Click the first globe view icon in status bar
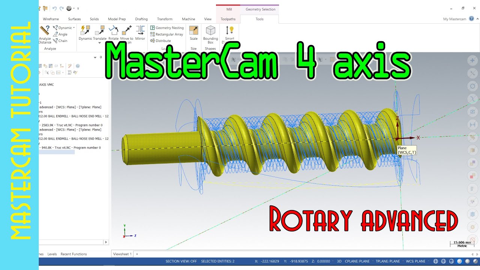The image size is (480, 270). click(436, 261)
